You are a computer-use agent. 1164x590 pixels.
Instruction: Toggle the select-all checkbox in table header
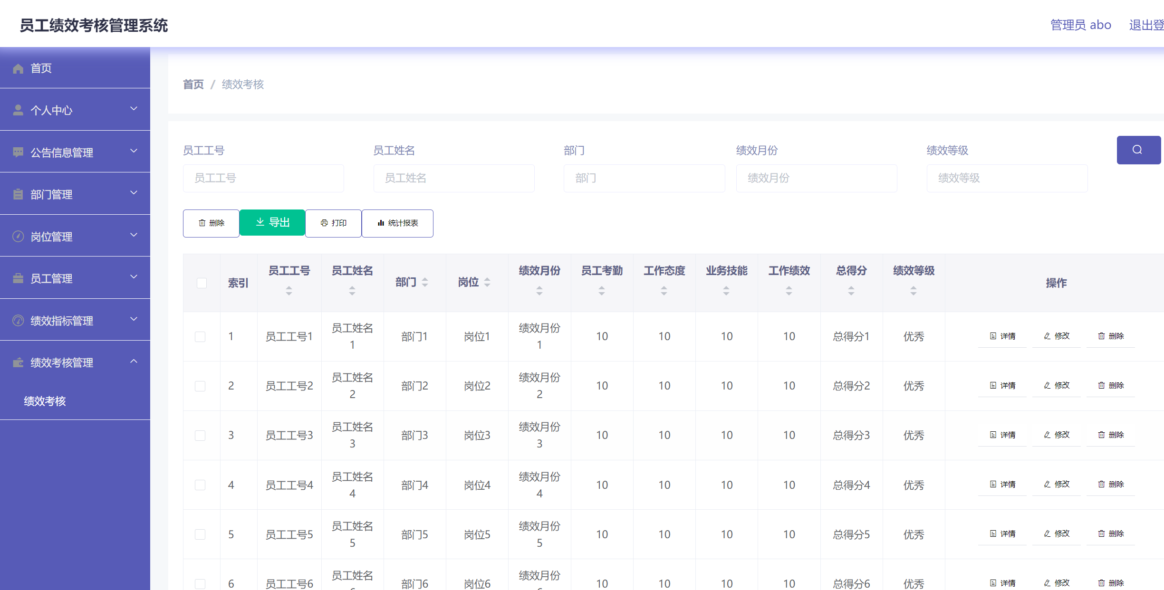tap(202, 283)
